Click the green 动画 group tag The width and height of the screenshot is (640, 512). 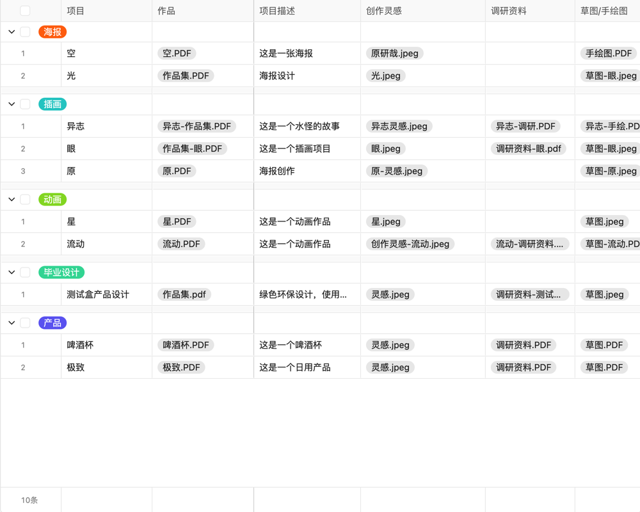(52, 199)
